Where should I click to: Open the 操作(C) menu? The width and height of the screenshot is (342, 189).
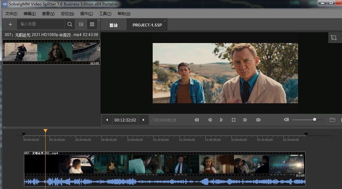point(86,14)
